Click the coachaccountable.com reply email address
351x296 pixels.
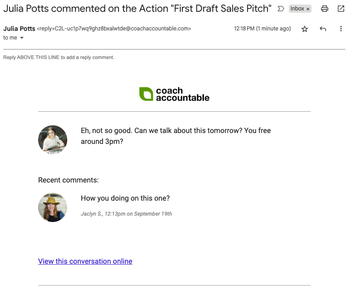(x=114, y=29)
